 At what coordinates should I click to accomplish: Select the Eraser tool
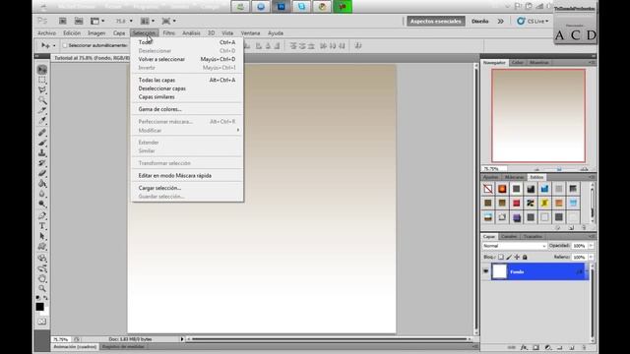point(42,173)
